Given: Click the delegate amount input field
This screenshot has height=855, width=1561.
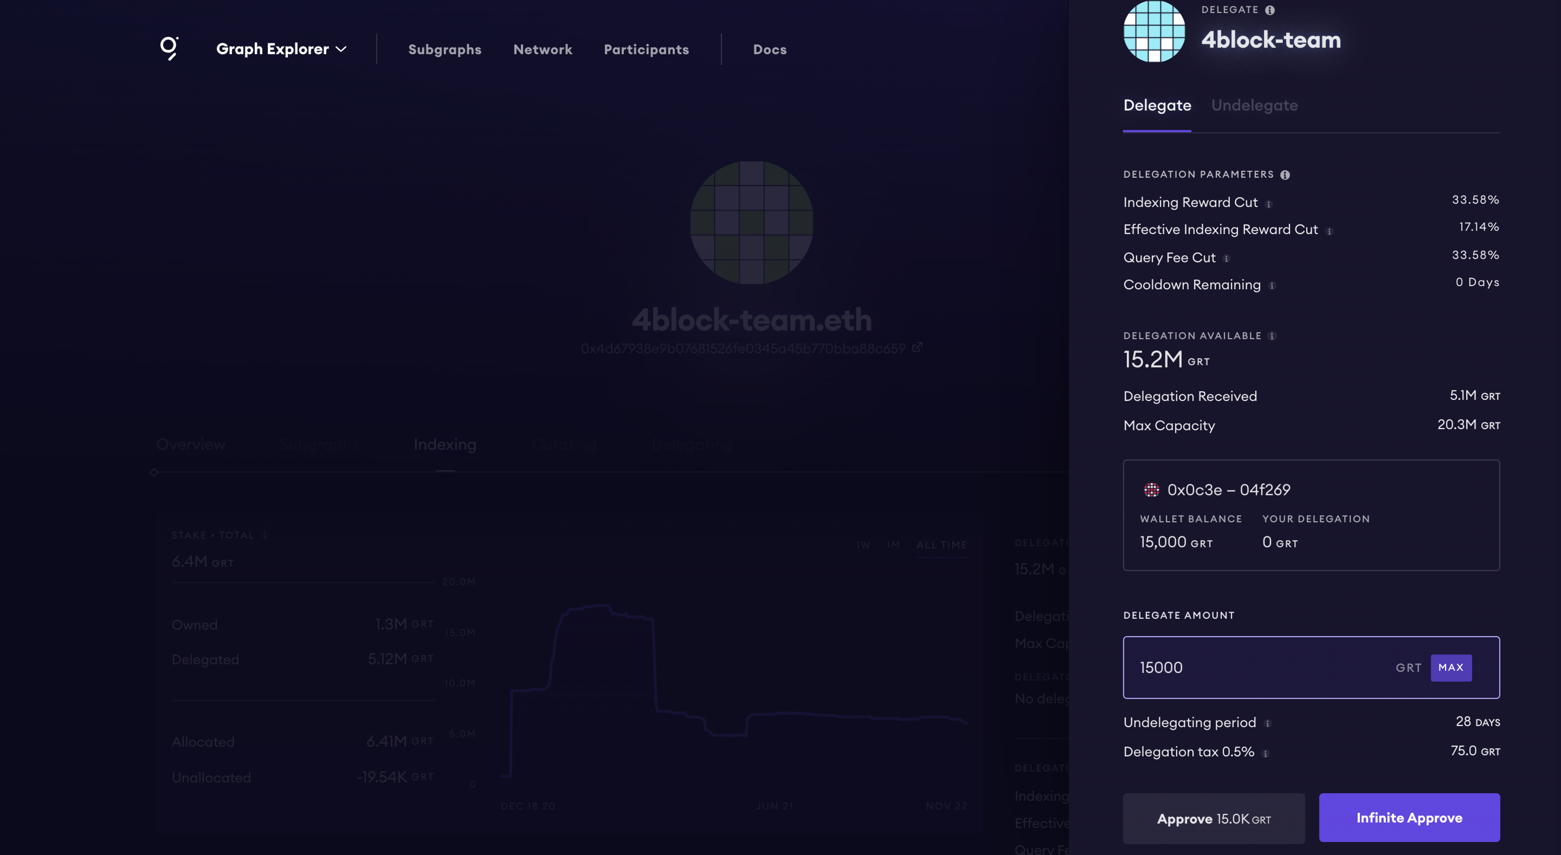Looking at the screenshot, I should [x=1254, y=667].
